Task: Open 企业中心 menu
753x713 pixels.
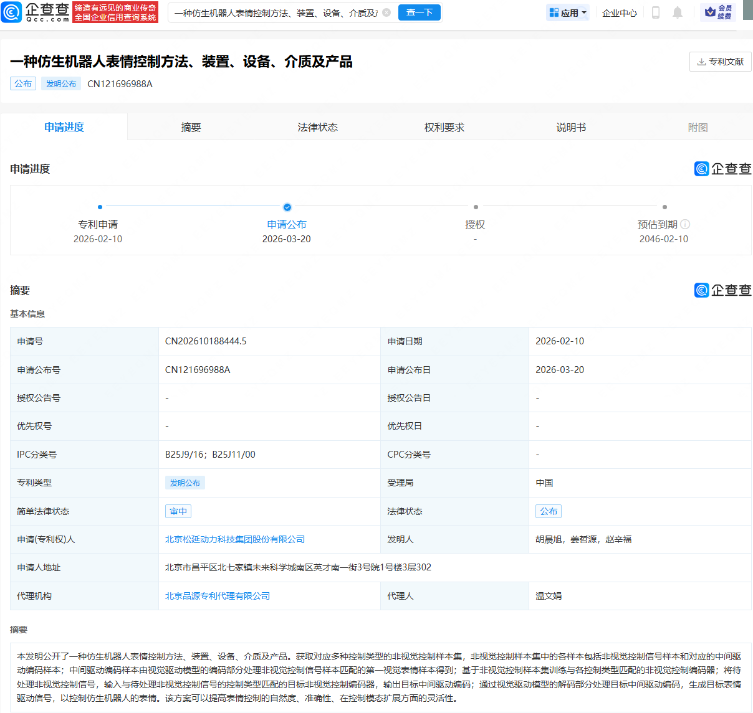Action: click(x=619, y=12)
